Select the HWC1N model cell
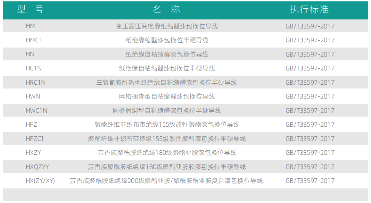371x203 pixels. coord(36,111)
